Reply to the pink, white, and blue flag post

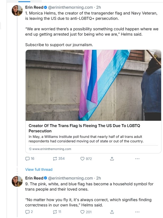[x=27, y=212]
